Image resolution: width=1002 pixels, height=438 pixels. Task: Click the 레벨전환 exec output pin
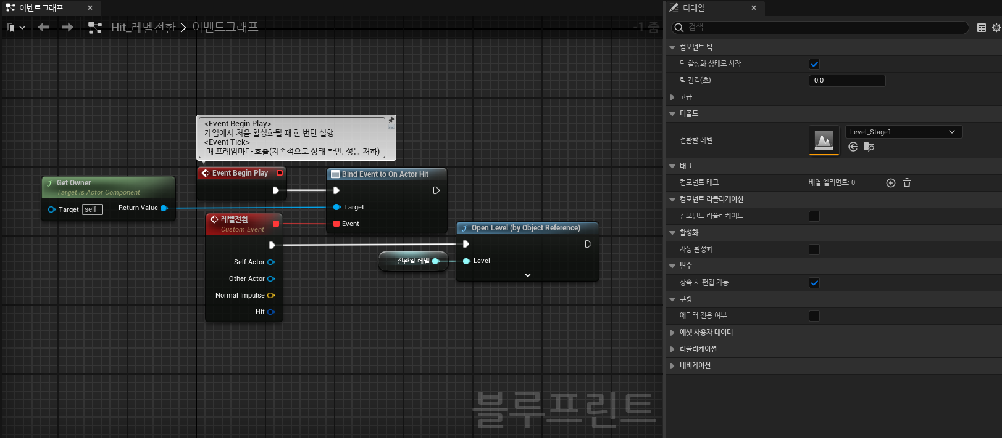[x=272, y=245]
